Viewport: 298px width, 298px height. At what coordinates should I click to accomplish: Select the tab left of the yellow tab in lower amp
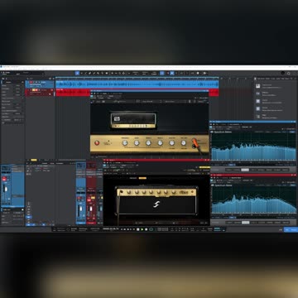pos(133,178)
